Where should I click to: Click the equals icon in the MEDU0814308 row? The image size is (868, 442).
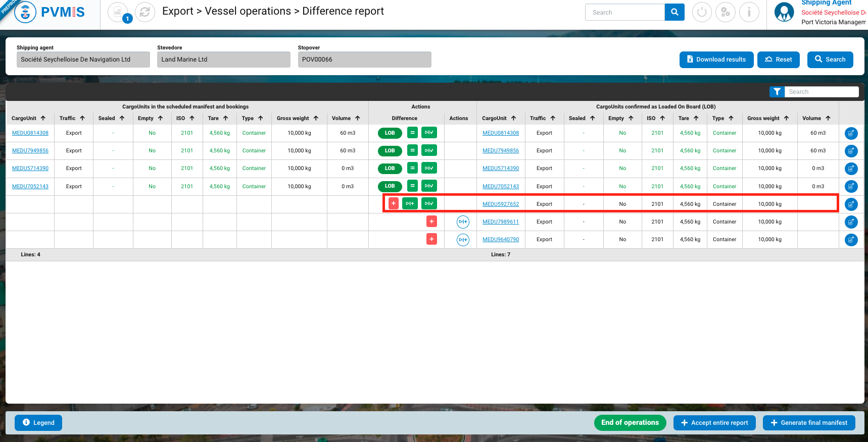(412, 133)
